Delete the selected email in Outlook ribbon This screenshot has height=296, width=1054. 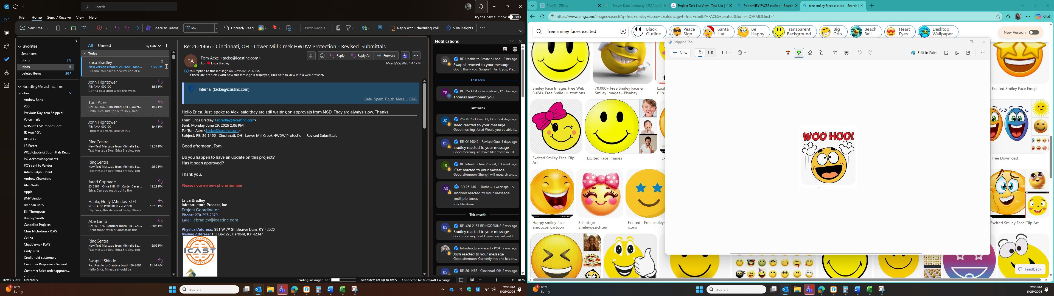58,28
